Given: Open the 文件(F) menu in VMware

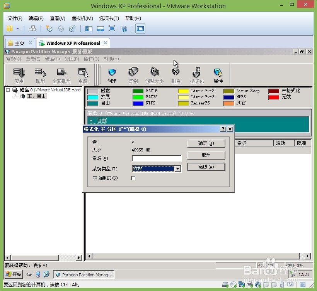Looking at the screenshot, I should pos(15,19).
